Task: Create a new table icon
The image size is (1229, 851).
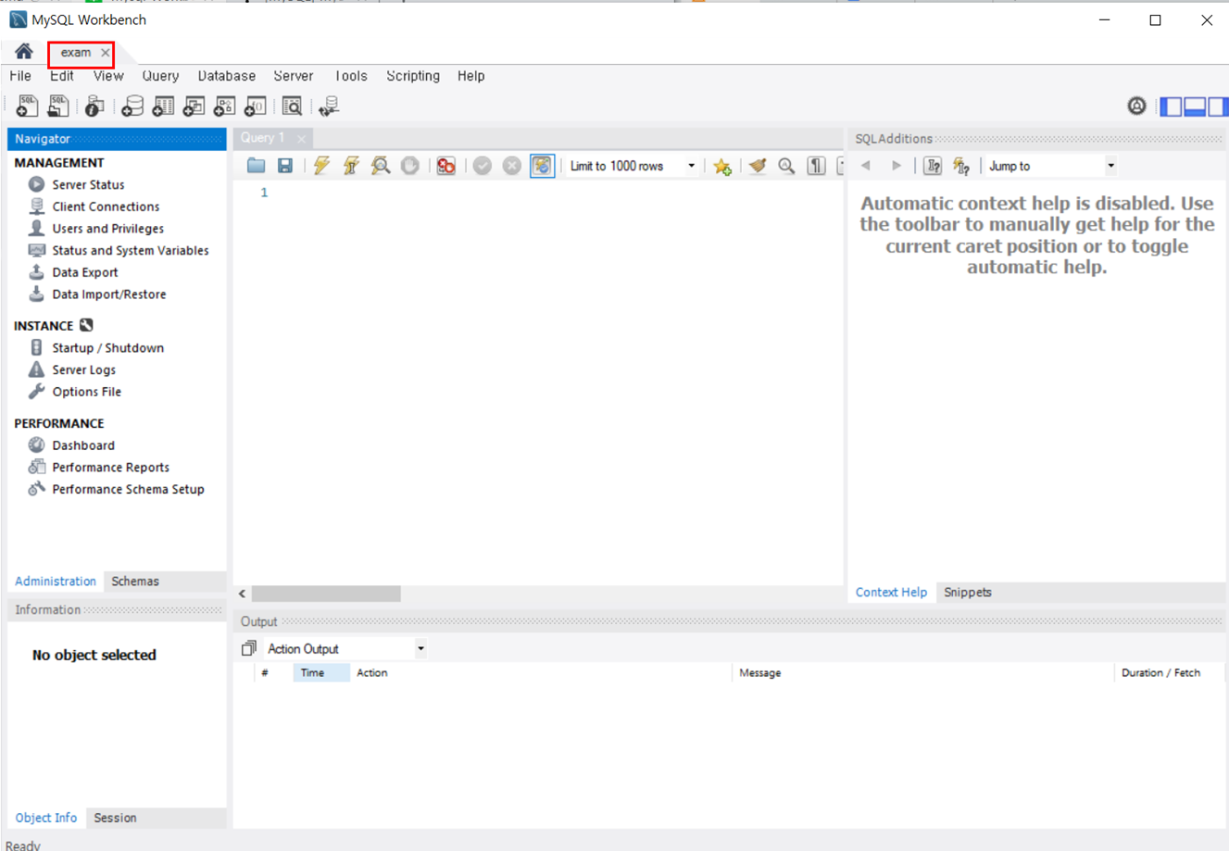Action: [163, 106]
